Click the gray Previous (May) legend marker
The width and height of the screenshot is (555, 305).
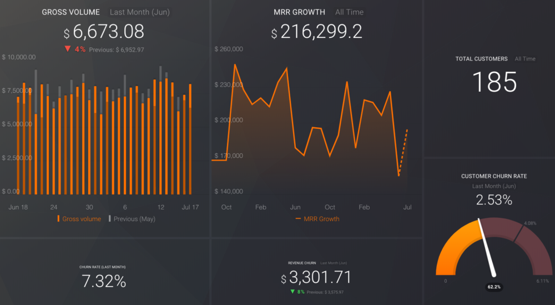[109, 219]
